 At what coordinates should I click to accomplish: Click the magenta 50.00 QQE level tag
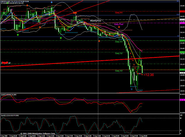[x=182, y=100]
